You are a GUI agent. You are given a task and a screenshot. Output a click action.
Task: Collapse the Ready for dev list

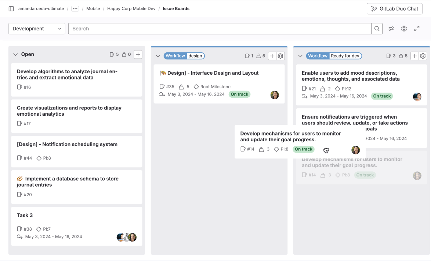pos(300,56)
